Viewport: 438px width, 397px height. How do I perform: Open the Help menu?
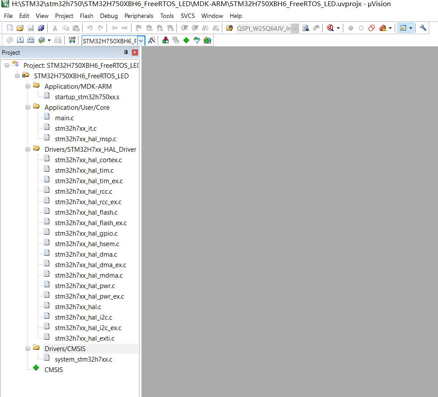pos(236,16)
